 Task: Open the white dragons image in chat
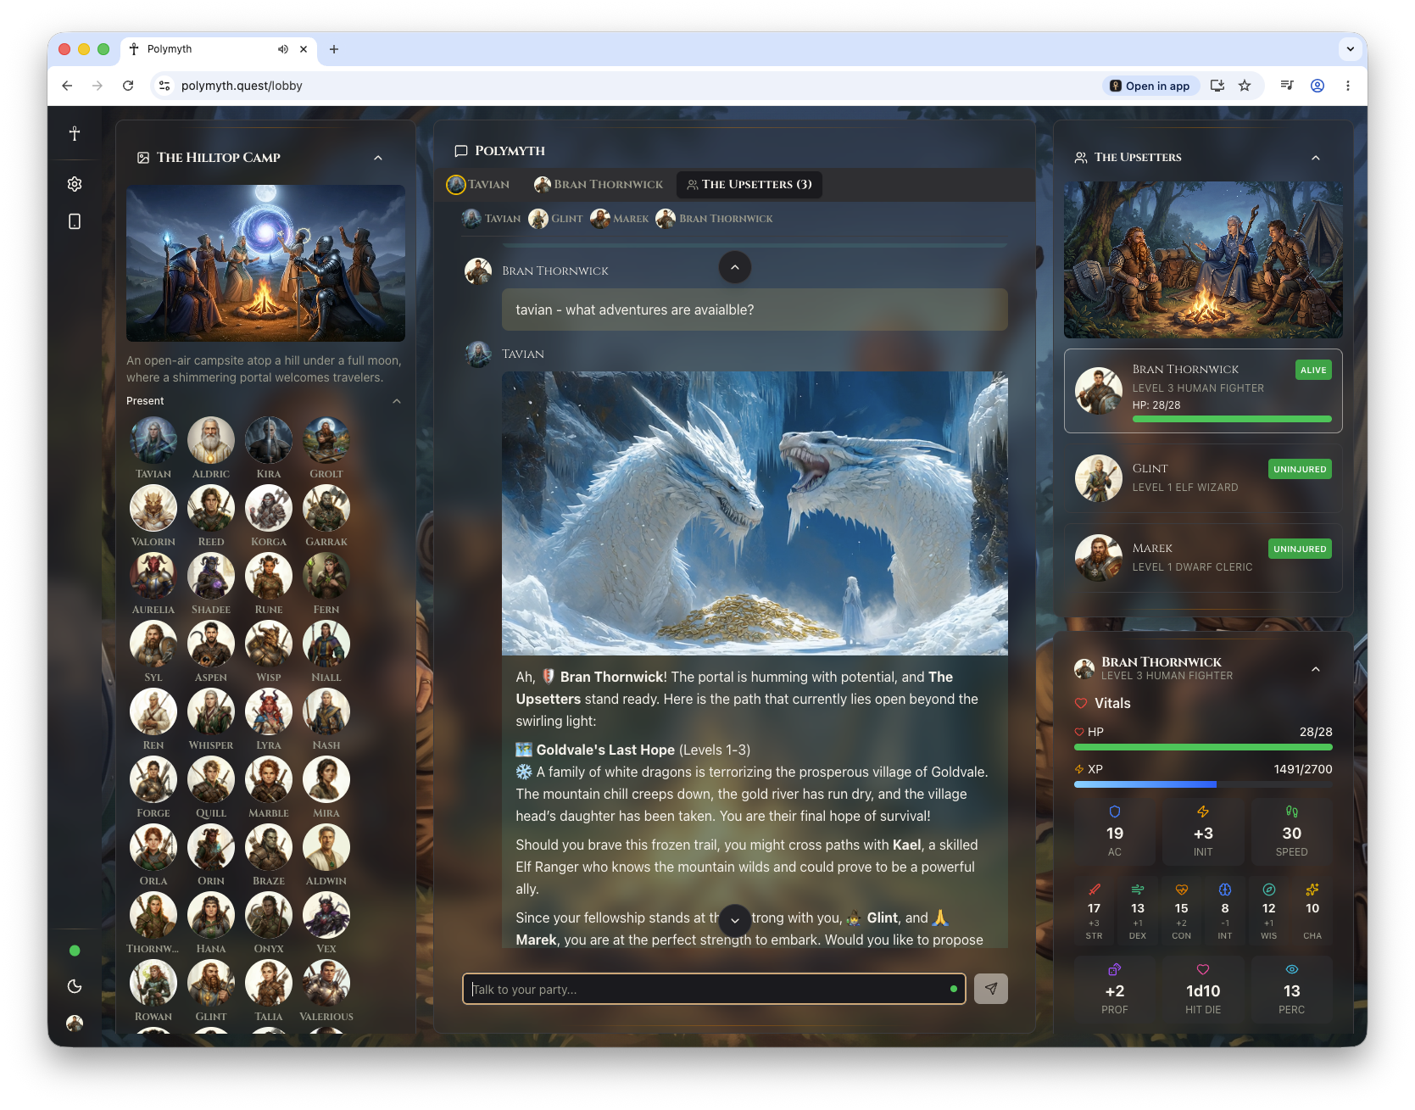(x=755, y=513)
